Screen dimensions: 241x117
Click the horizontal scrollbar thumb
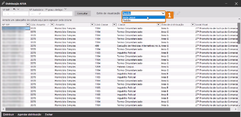118,109
